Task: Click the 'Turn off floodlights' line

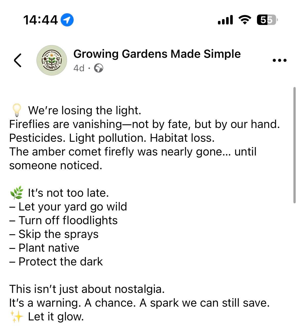Action: [63, 220]
